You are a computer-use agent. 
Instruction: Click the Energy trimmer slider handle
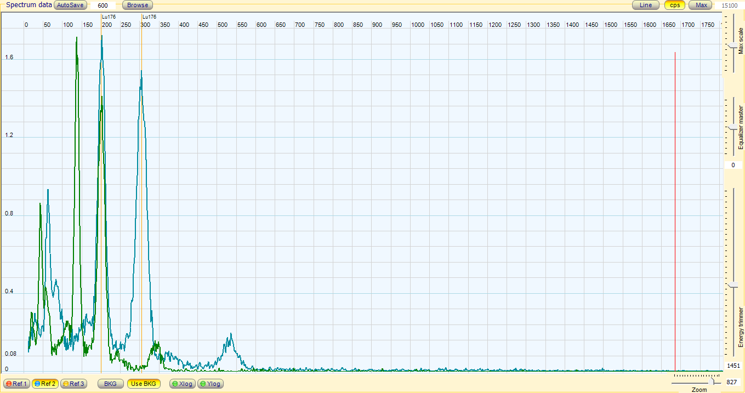(733, 286)
